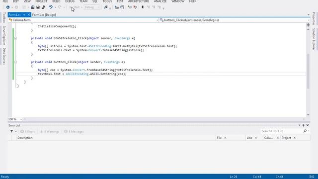Open the PROJECT menu
The width and height of the screenshot is (318, 179).
[x=41, y=1]
